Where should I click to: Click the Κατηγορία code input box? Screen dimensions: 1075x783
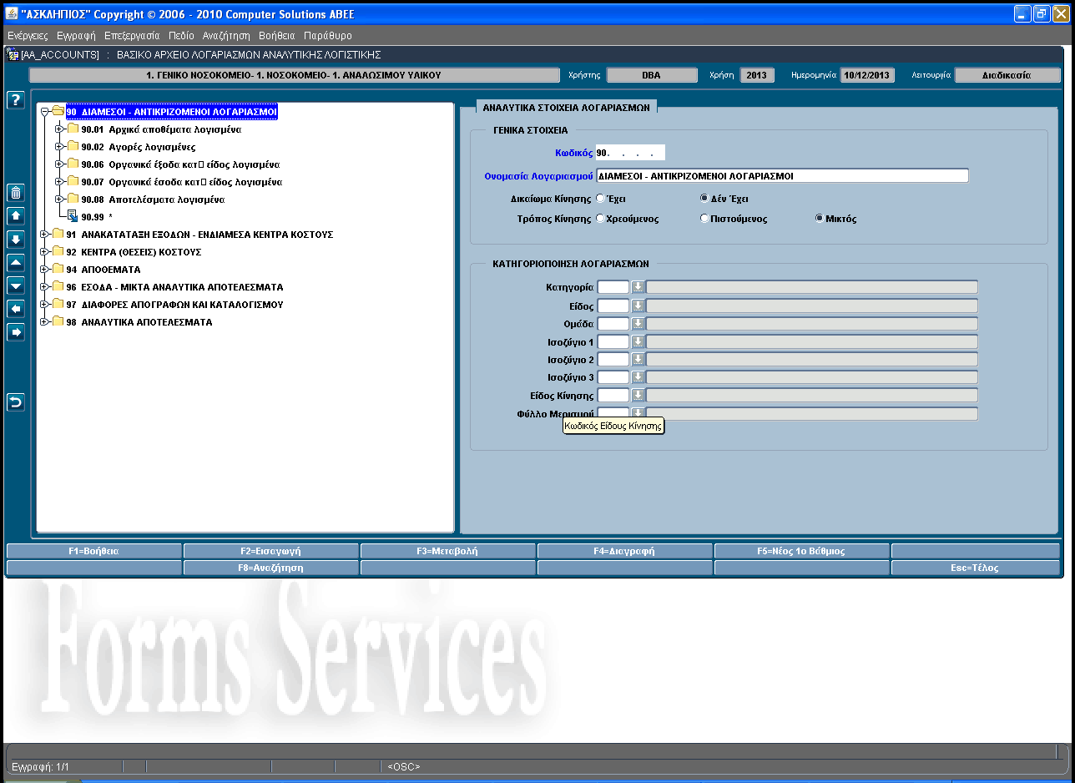[613, 287]
